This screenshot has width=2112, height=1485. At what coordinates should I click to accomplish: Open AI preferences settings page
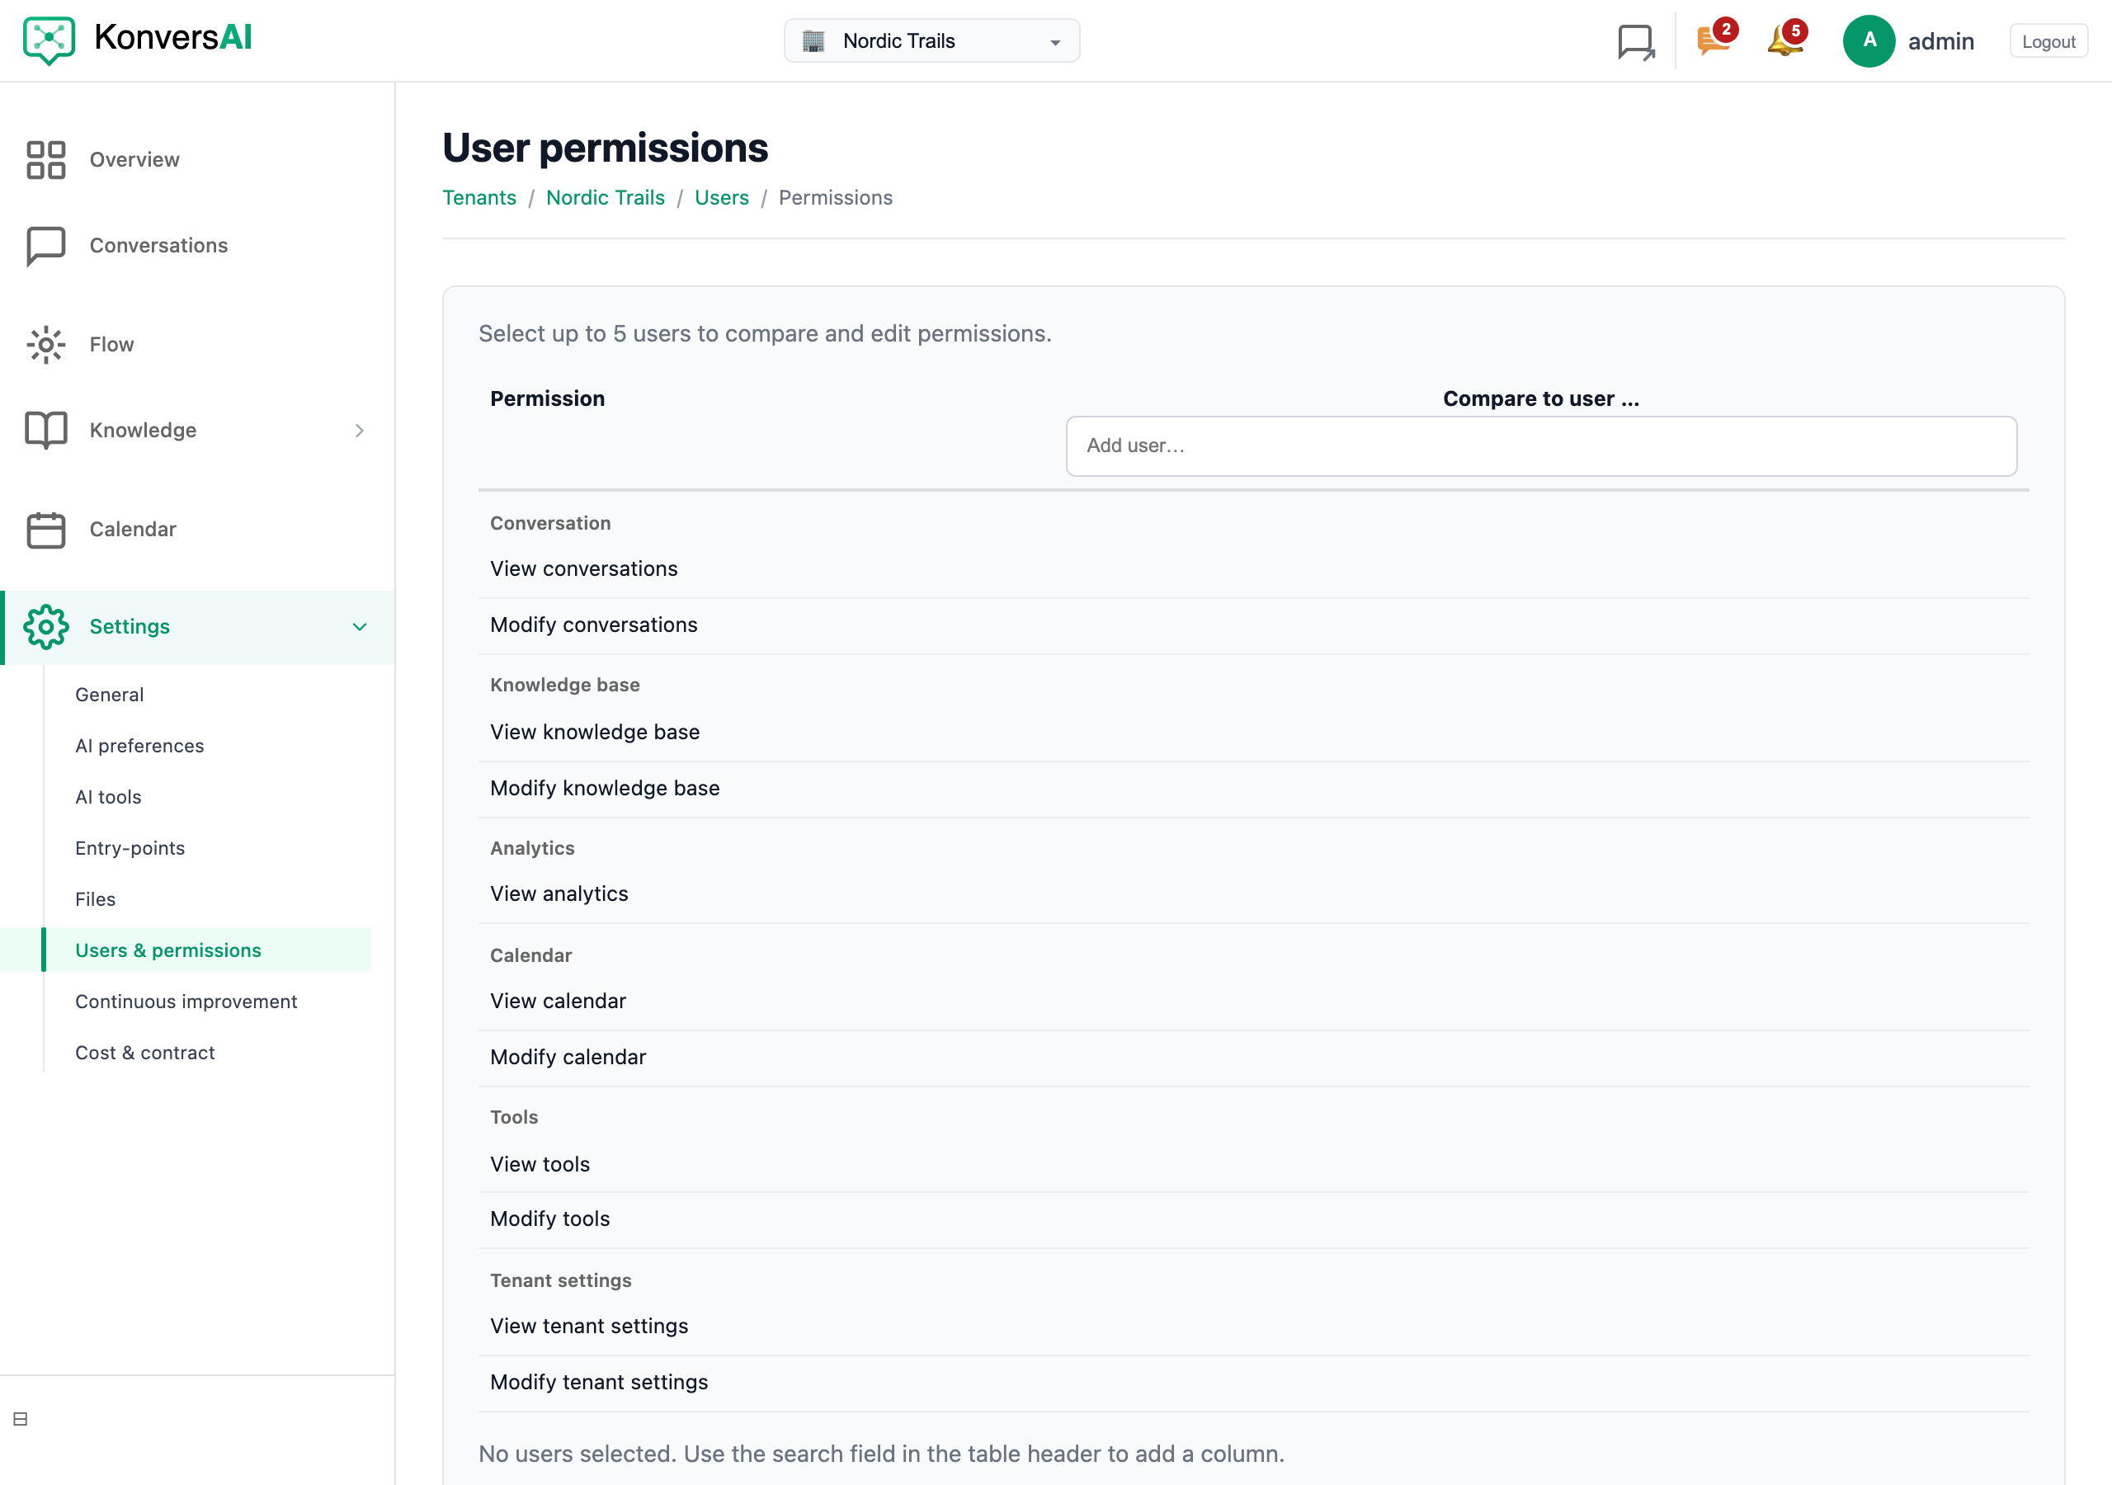click(x=139, y=746)
